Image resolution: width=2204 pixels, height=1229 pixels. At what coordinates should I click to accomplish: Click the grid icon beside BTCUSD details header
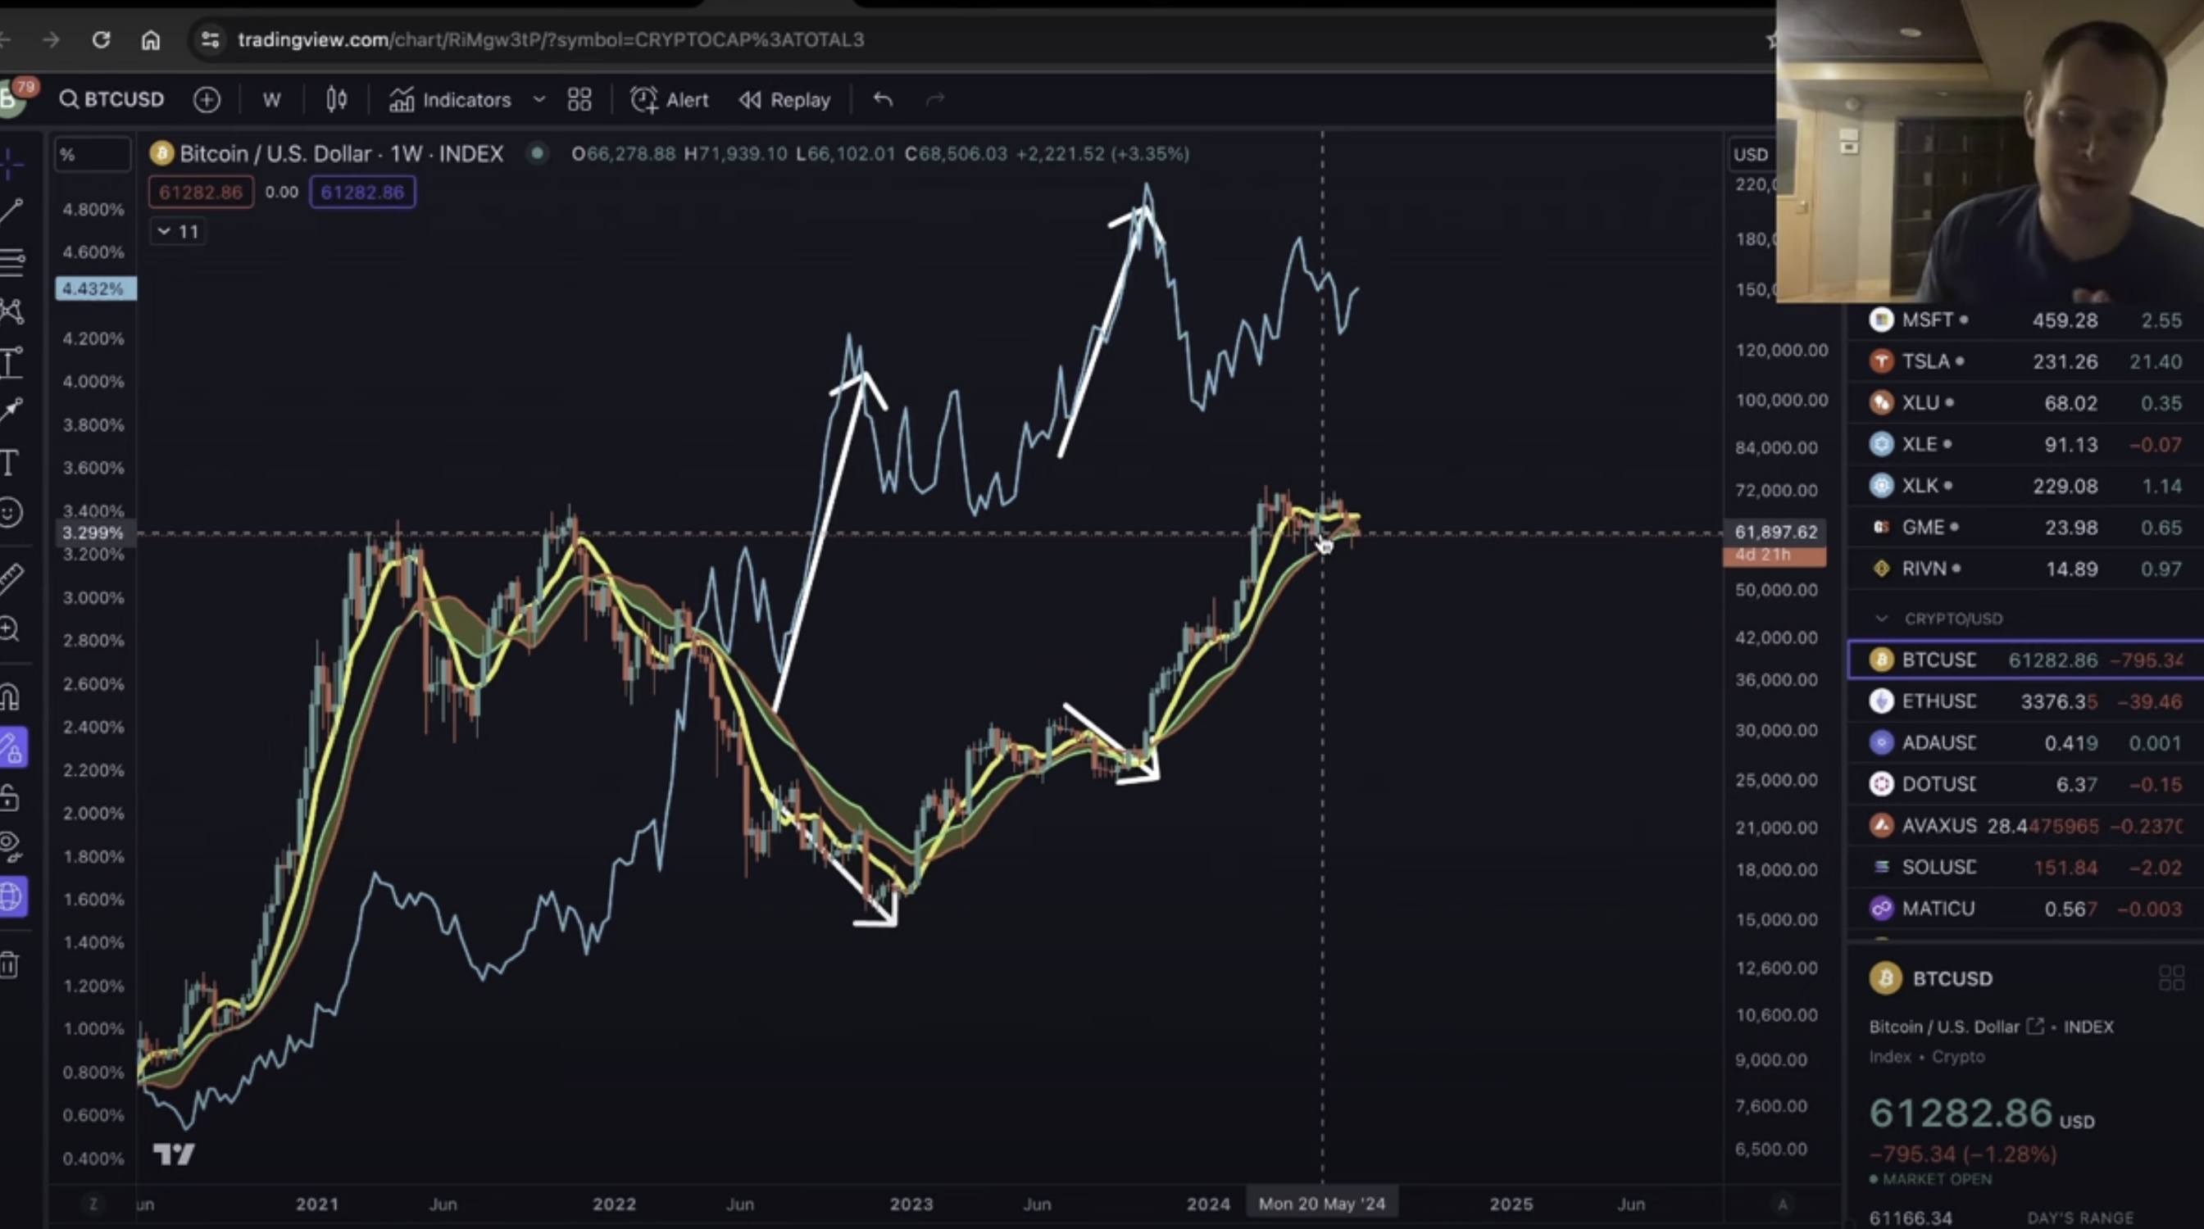tap(2171, 977)
